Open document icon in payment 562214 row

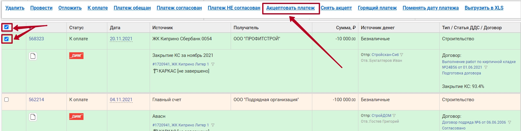point(33,117)
